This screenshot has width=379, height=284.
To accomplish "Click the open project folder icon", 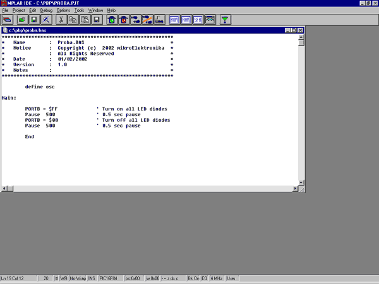I will pos(22,20).
